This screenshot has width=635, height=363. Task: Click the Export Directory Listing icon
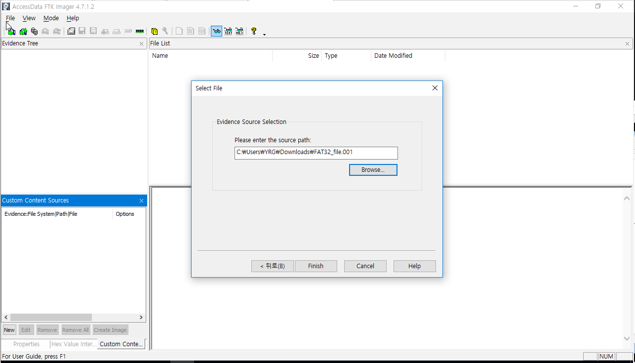(202, 31)
